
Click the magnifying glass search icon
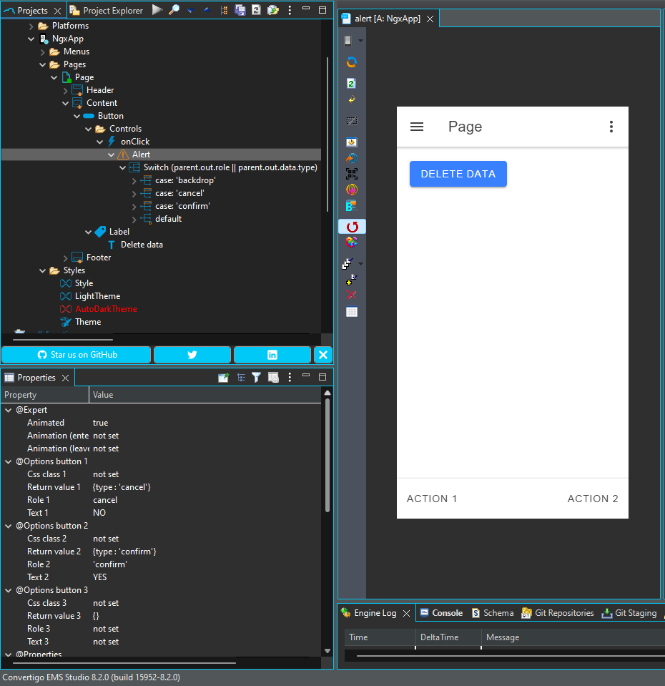point(174,10)
